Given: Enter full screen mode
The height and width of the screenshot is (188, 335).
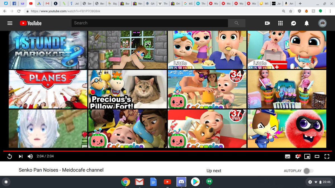Looking at the screenshot, I should point(327,157).
